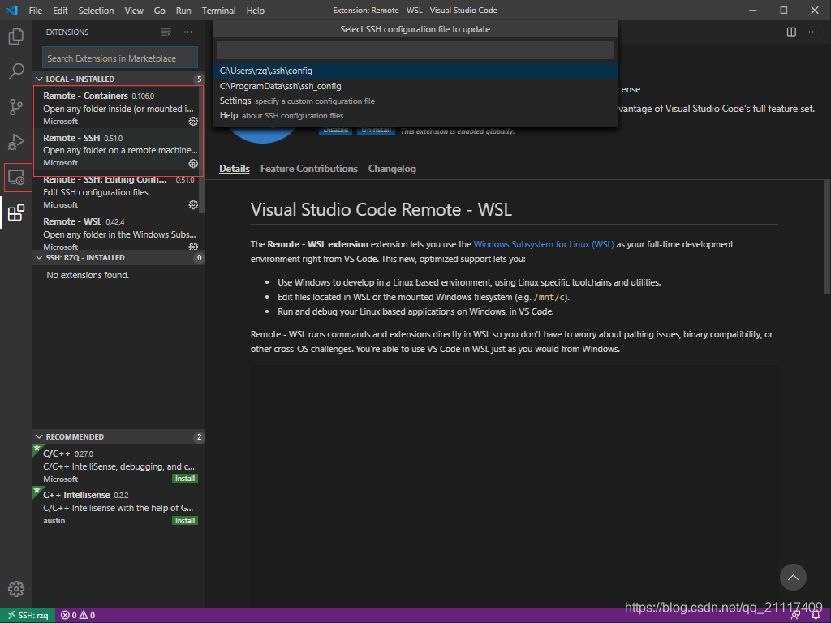Select Remote - SSH: Editing Config extension

pyautogui.click(x=117, y=191)
